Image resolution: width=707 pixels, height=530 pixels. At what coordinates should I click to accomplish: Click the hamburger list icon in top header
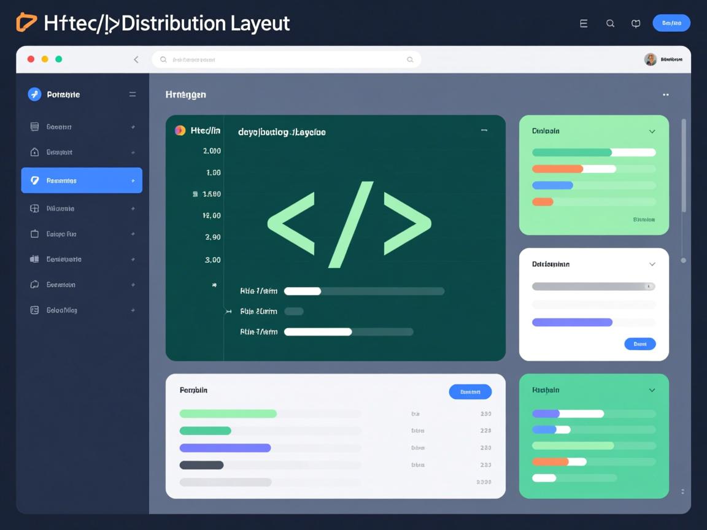[x=584, y=23]
